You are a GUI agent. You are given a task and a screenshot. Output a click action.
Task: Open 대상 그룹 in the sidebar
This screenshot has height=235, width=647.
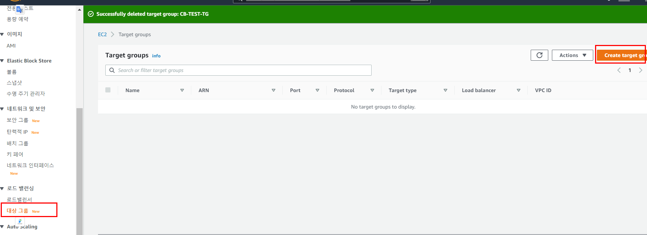(x=18, y=211)
